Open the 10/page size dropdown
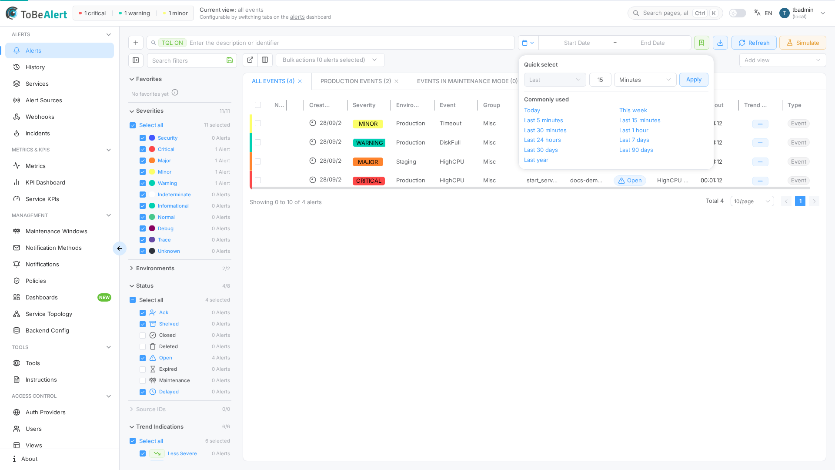The image size is (835, 470). pos(752,201)
